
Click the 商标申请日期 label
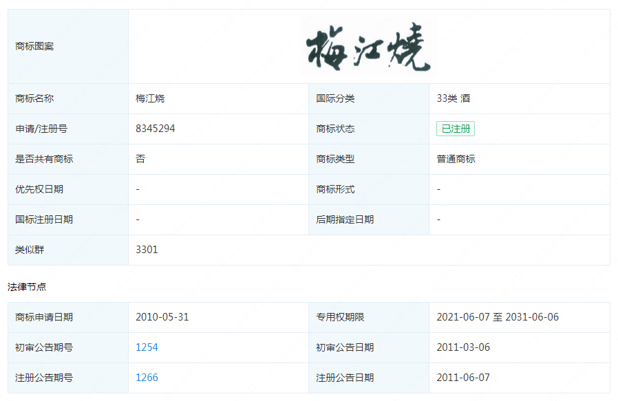[x=44, y=317]
